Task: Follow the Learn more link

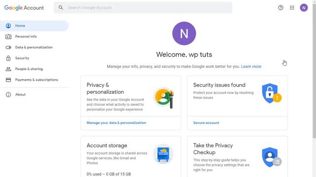Action: point(251,66)
